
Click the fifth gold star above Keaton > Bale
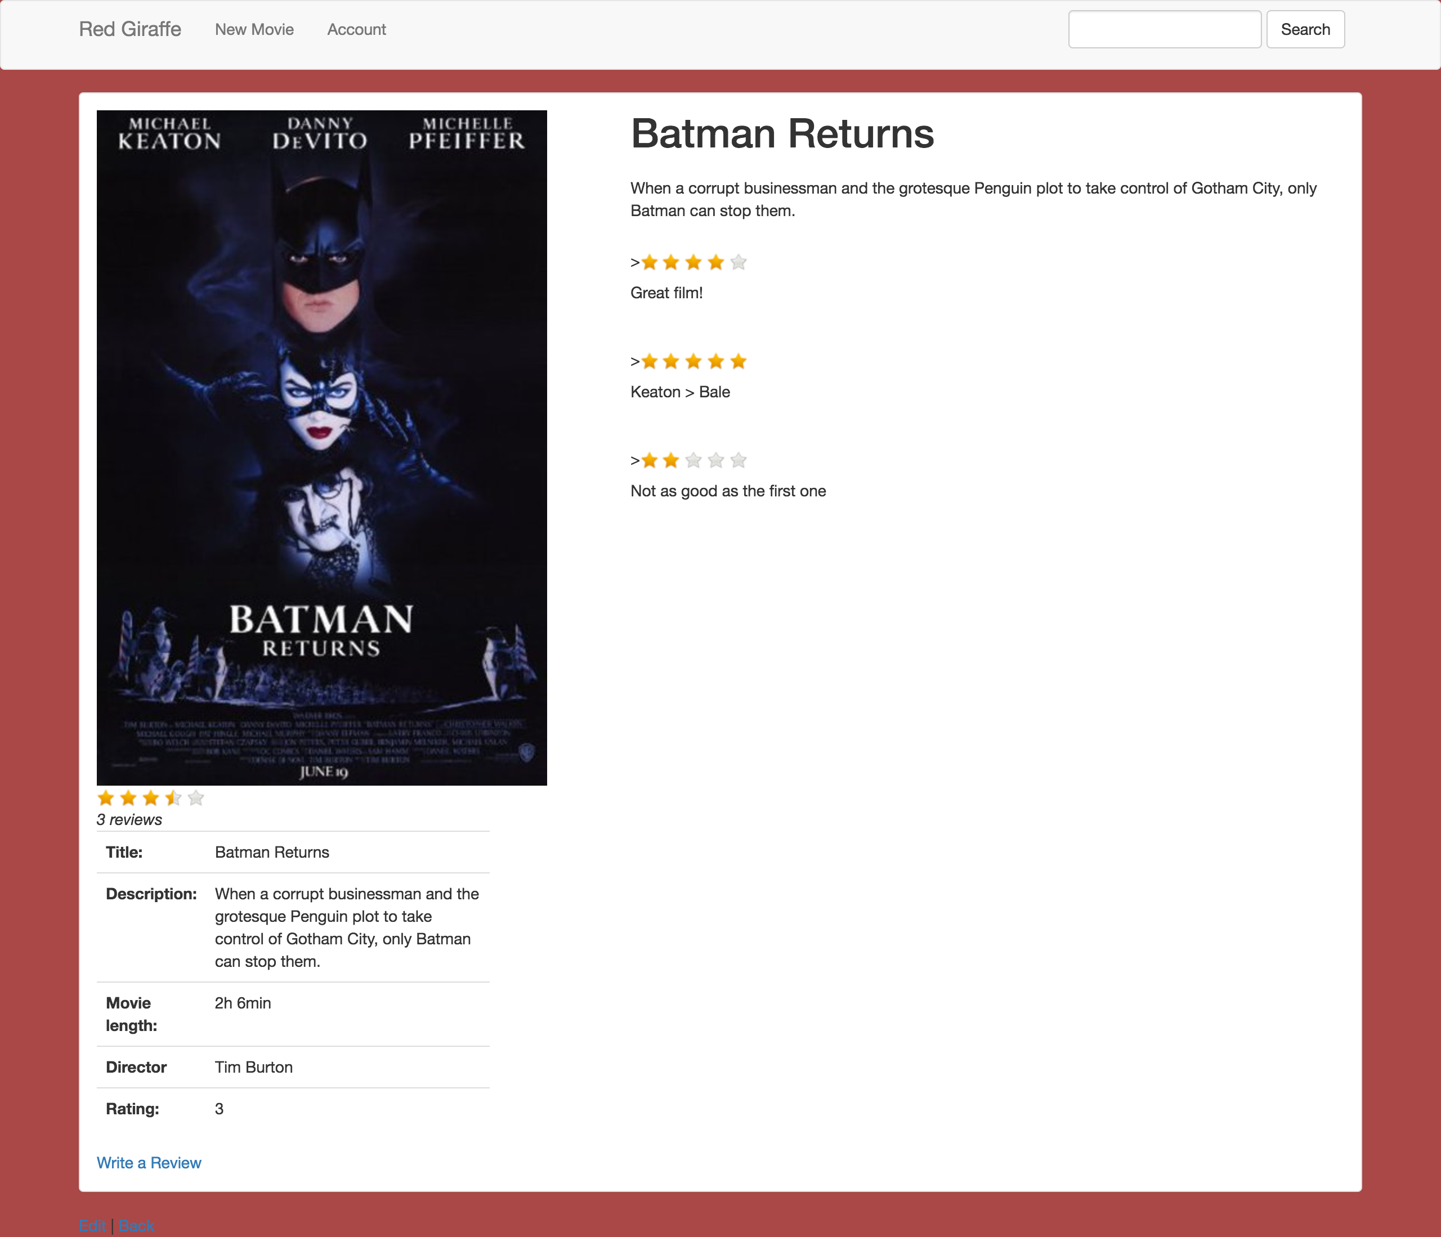739,361
